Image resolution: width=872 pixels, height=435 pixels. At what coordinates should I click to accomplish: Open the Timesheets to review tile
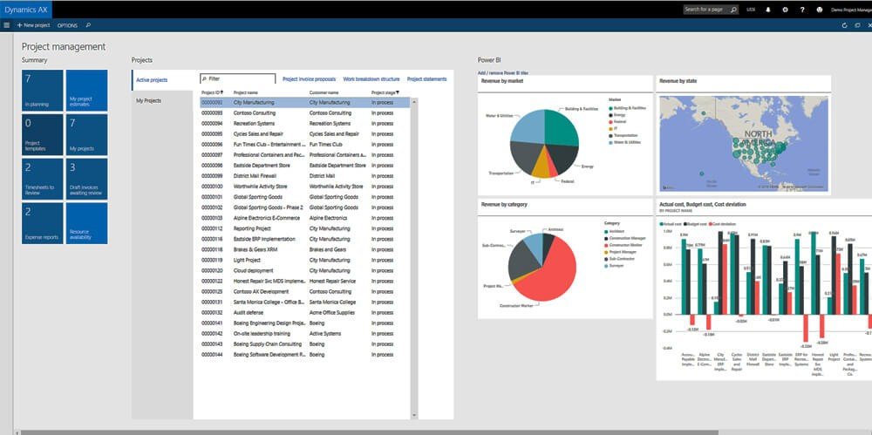(x=42, y=179)
